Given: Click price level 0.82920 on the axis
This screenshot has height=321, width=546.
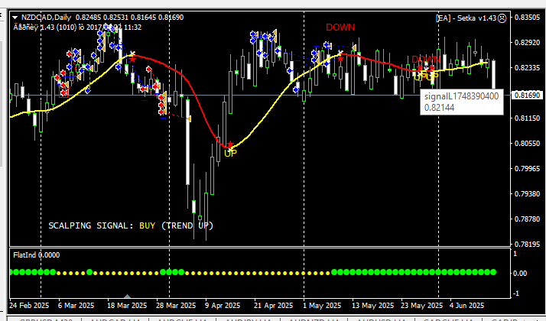Looking at the screenshot, I should pyautogui.click(x=527, y=43).
